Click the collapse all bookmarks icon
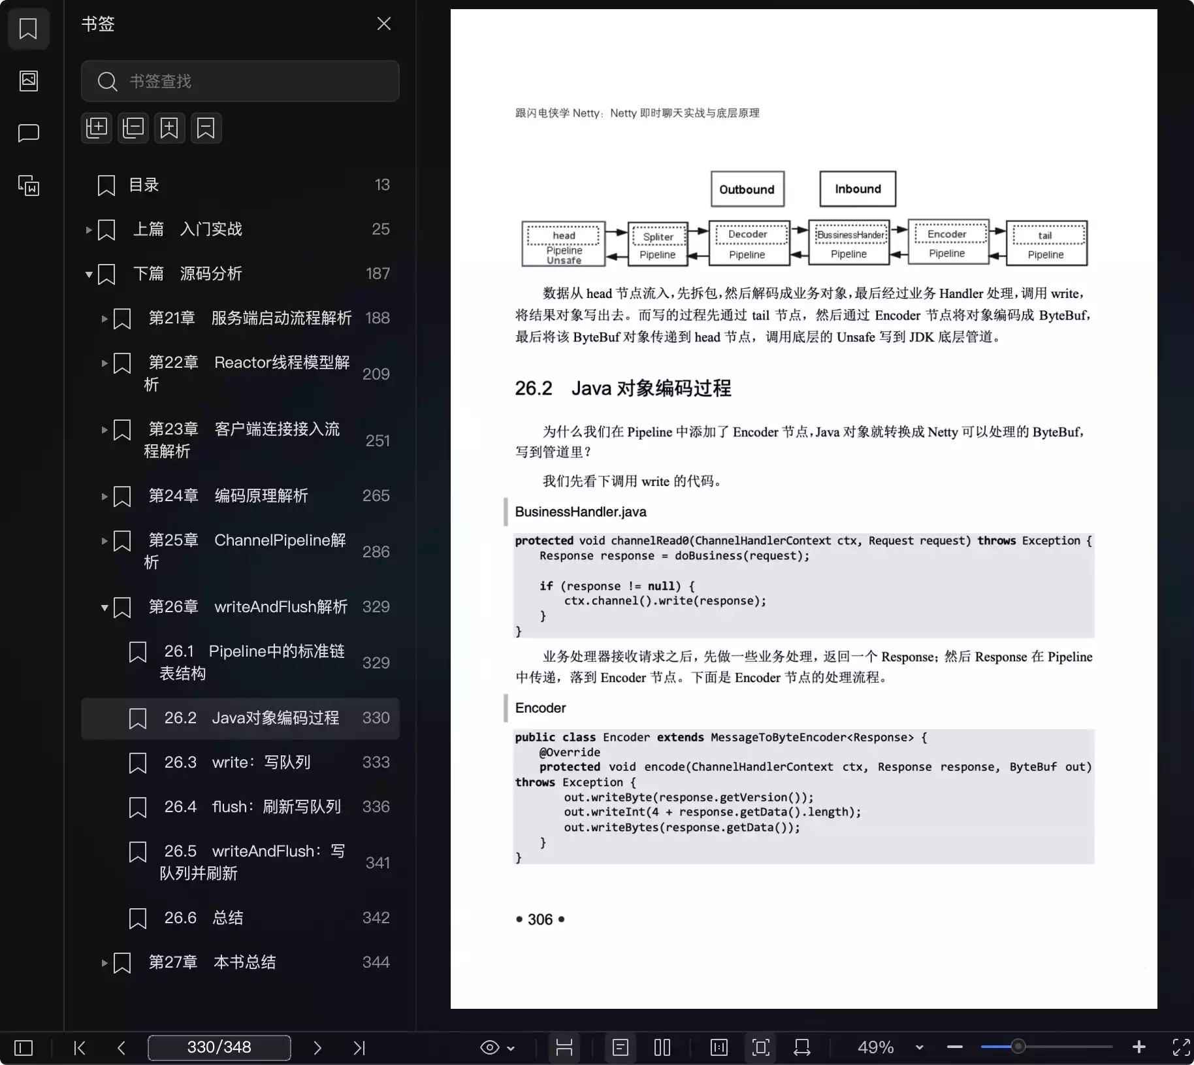Viewport: 1194px width, 1065px height. (133, 128)
